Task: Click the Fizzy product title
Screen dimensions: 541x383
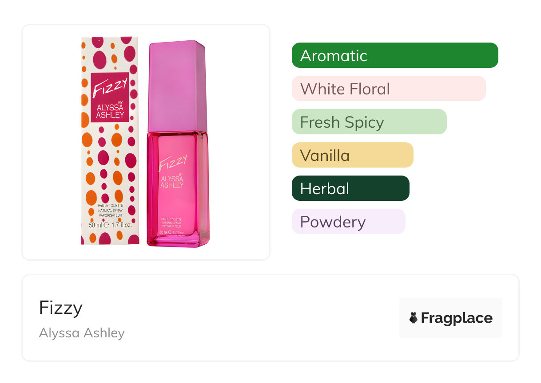Action: [61, 308]
